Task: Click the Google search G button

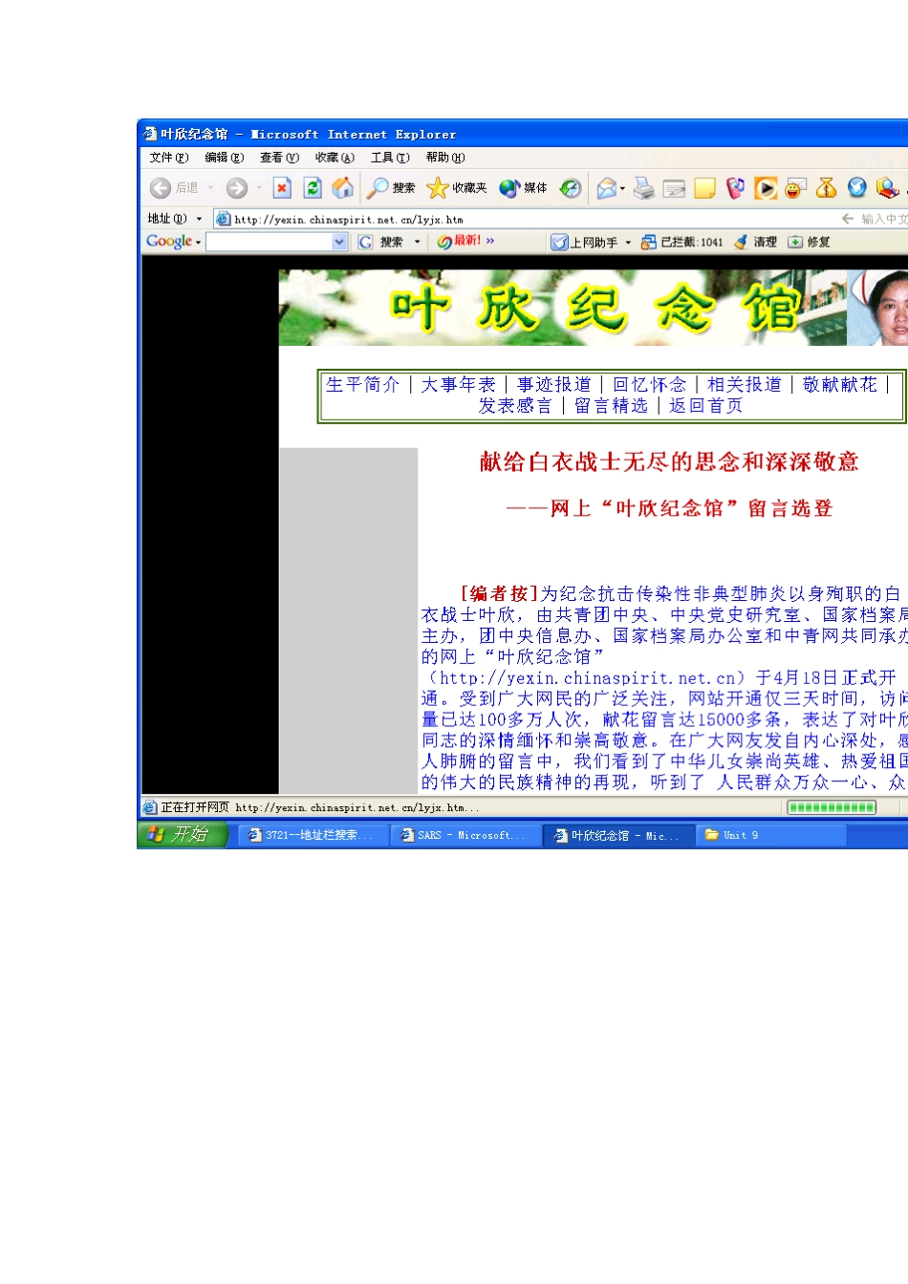Action: tap(365, 242)
